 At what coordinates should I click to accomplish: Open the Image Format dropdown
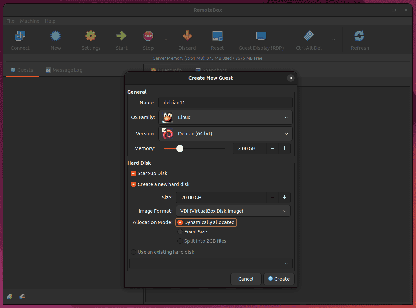[233, 211]
